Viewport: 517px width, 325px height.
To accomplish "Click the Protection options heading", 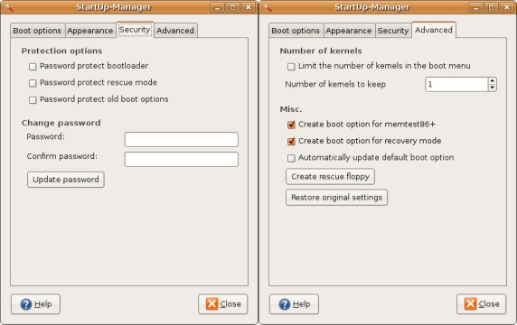I will 61,51.
